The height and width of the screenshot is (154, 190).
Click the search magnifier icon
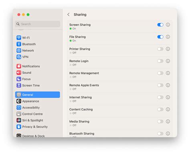point(18,24)
